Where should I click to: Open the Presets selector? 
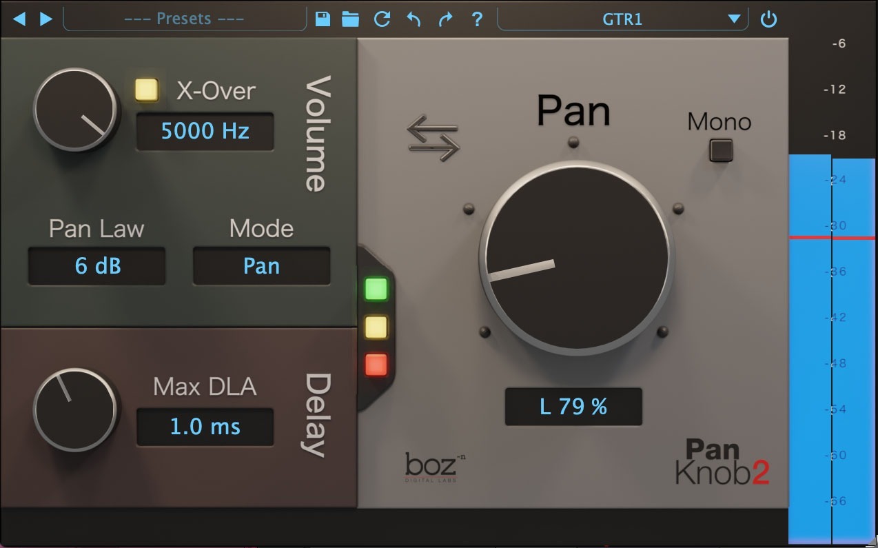point(185,19)
